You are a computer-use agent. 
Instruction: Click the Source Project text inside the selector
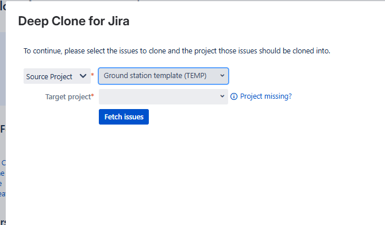pos(49,76)
